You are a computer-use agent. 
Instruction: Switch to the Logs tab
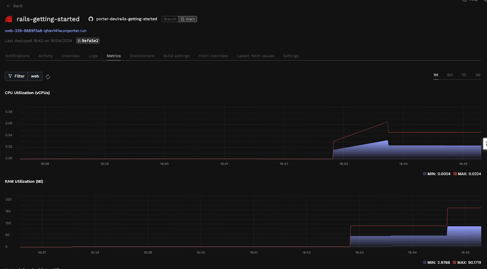click(93, 56)
